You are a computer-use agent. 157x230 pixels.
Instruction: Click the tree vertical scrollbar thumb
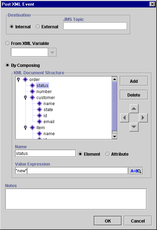tap(115, 107)
